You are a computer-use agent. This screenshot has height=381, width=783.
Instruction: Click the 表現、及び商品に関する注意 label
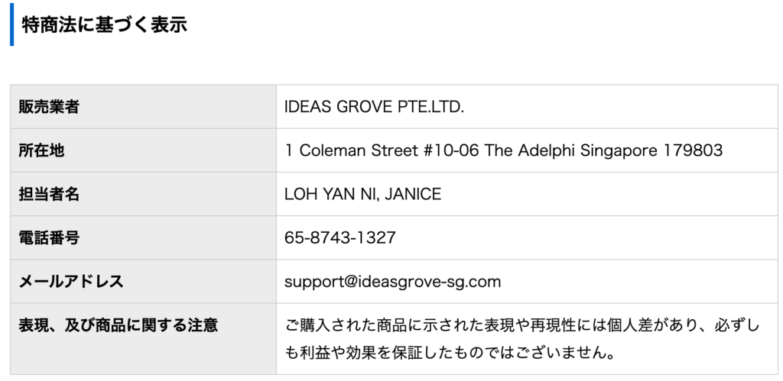[x=119, y=326]
